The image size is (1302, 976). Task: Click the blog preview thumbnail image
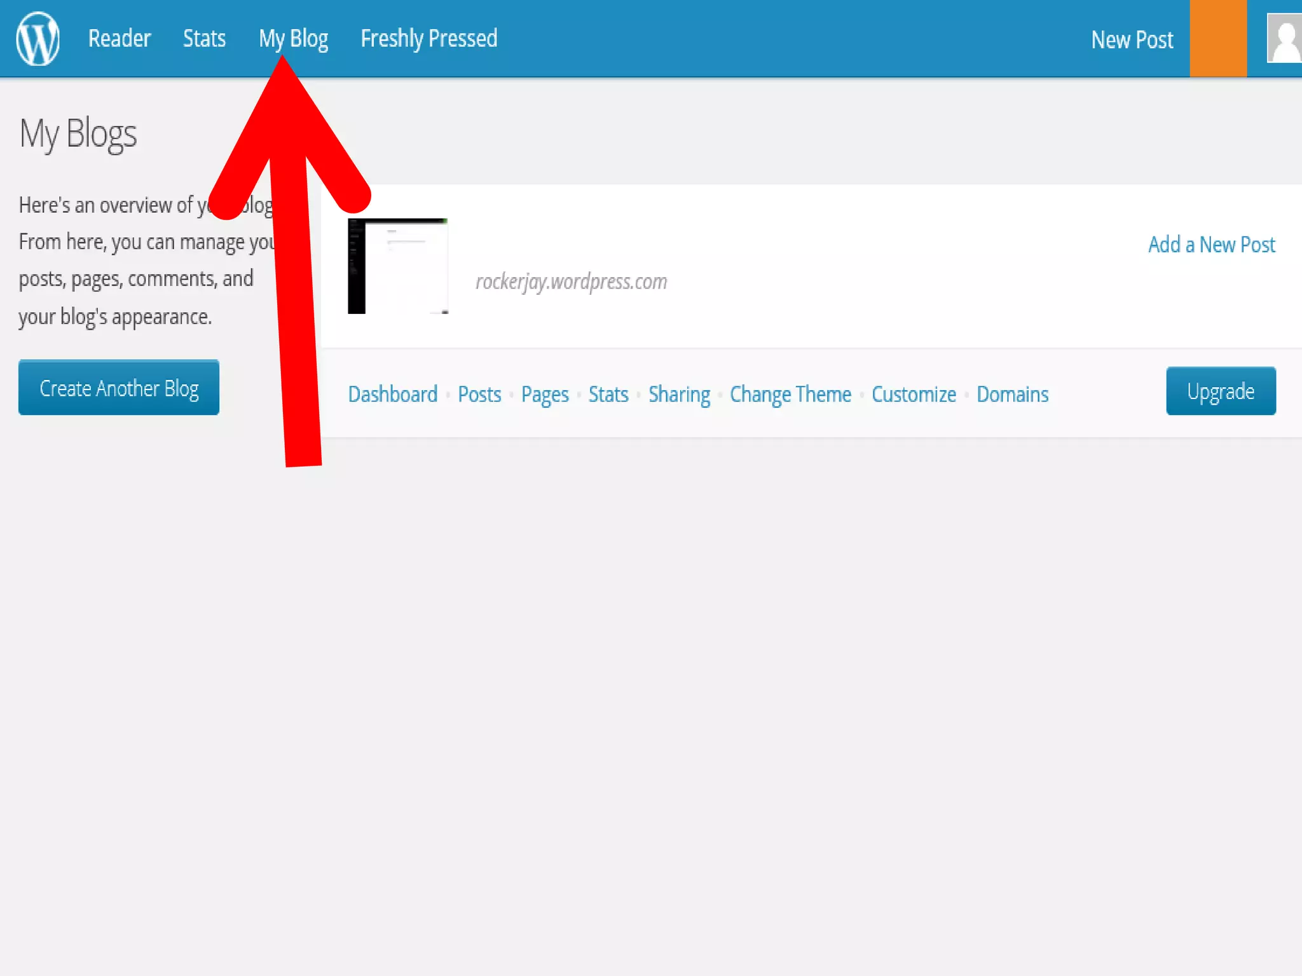397,266
